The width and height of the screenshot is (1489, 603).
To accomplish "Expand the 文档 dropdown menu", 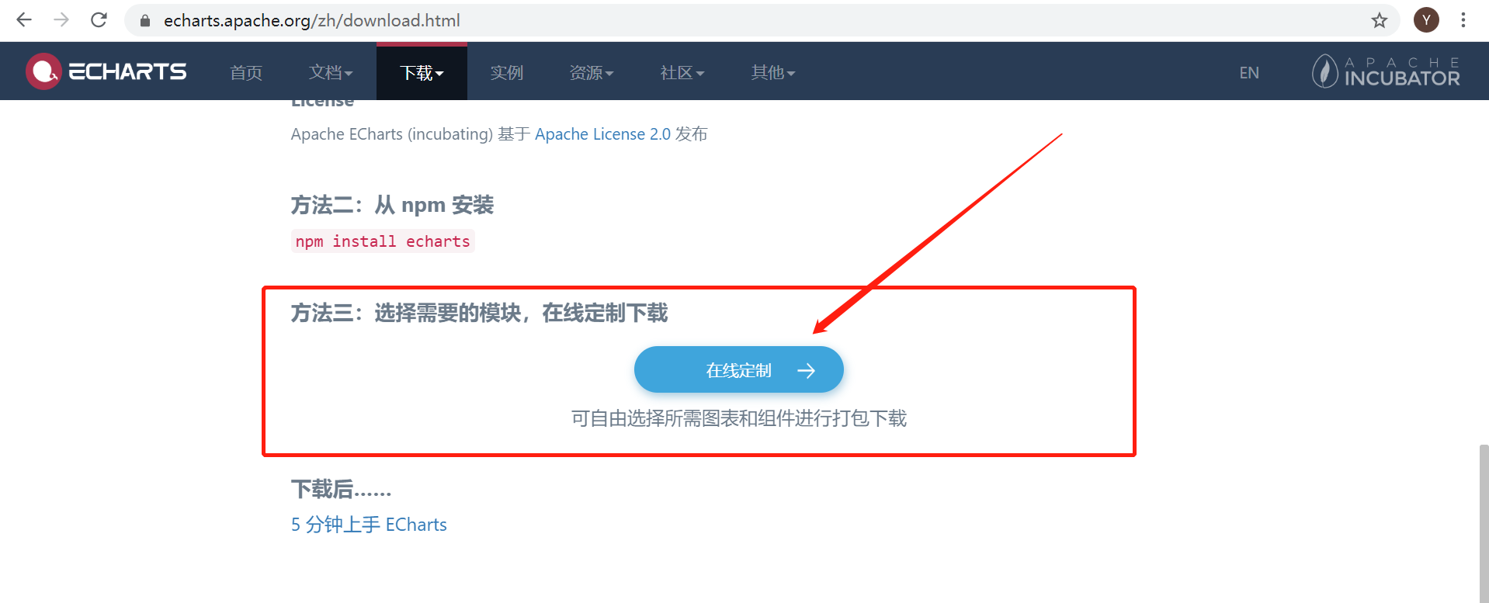I will click(331, 72).
